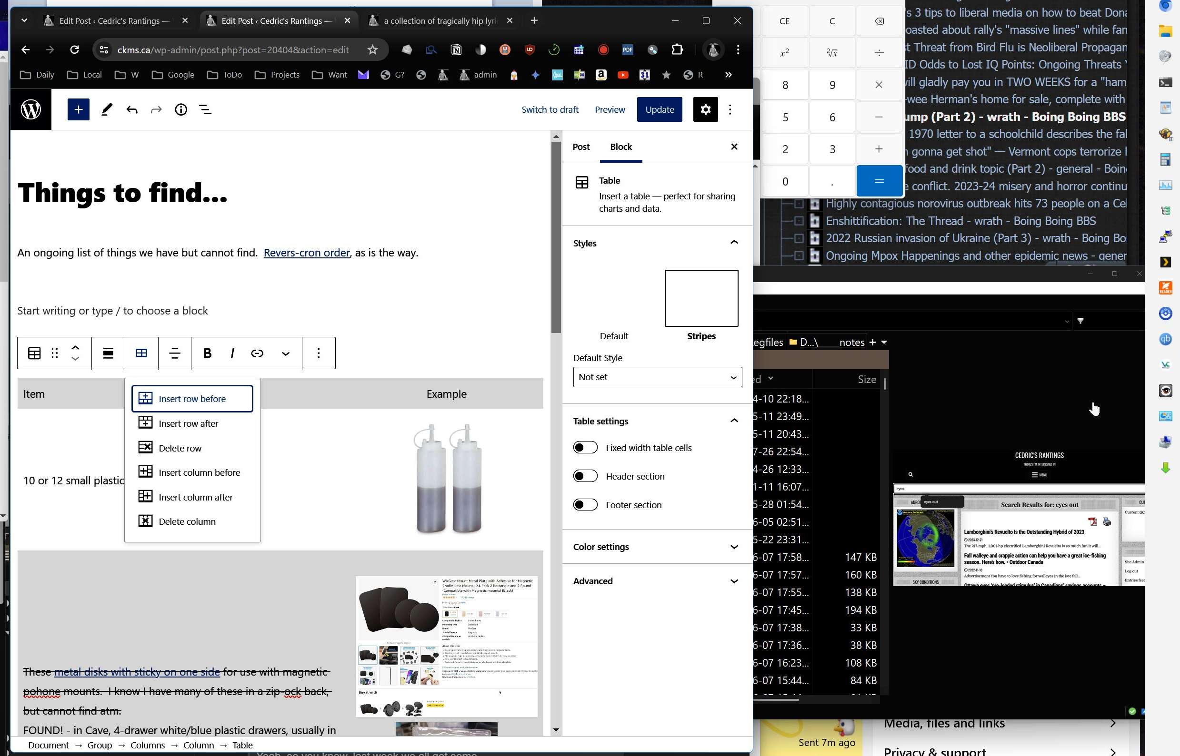Click the Update button
This screenshot has width=1180, height=756.
pos(659,109)
